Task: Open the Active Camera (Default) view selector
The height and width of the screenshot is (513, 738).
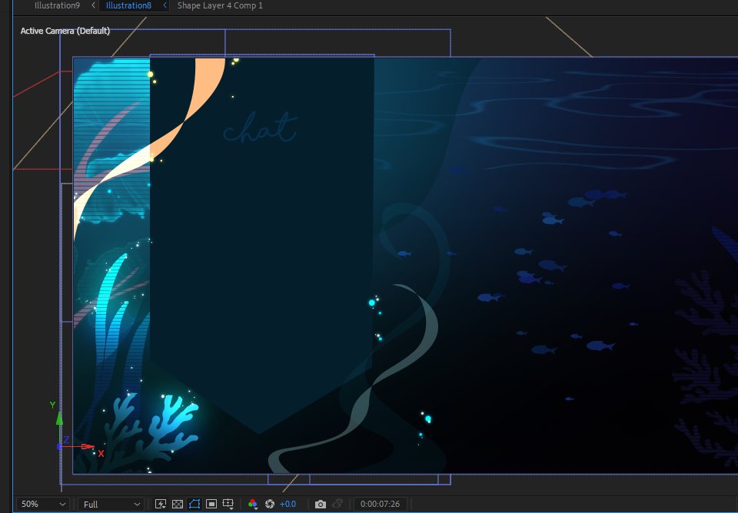Action: [65, 31]
